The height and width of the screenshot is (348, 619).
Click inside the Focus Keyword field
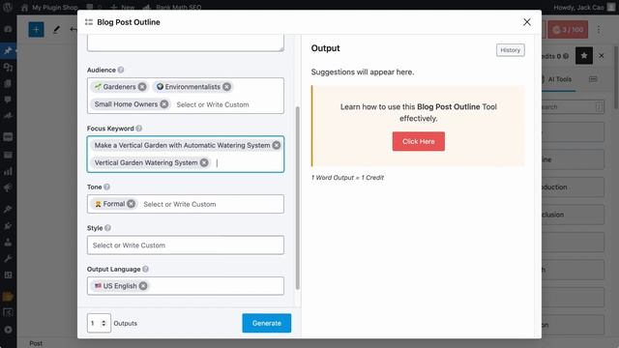click(x=185, y=154)
